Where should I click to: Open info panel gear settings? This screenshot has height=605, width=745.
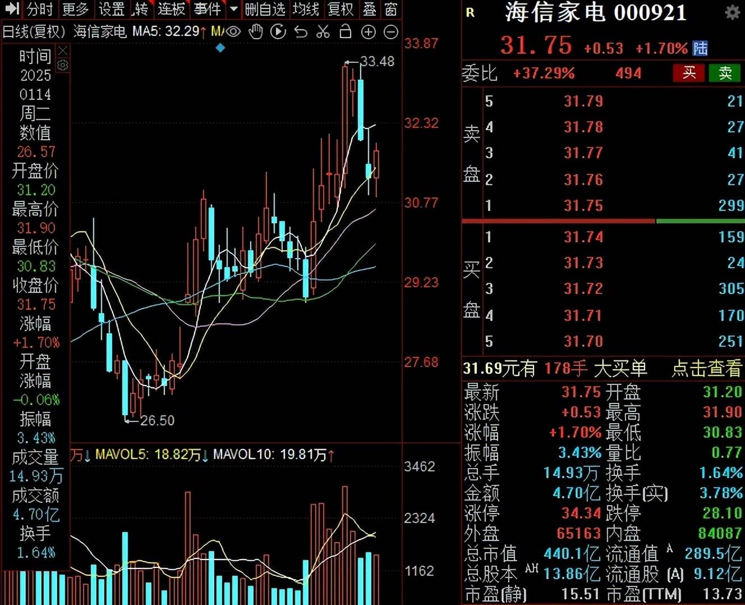(x=63, y=66)
